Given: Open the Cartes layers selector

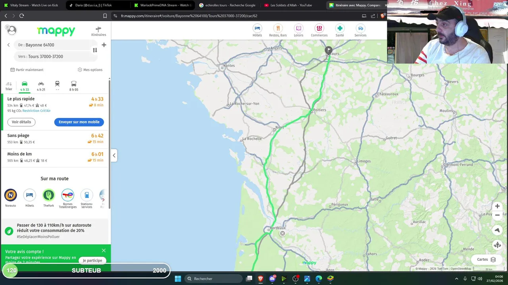Looking at the screenshot, I should pos(487,260).
